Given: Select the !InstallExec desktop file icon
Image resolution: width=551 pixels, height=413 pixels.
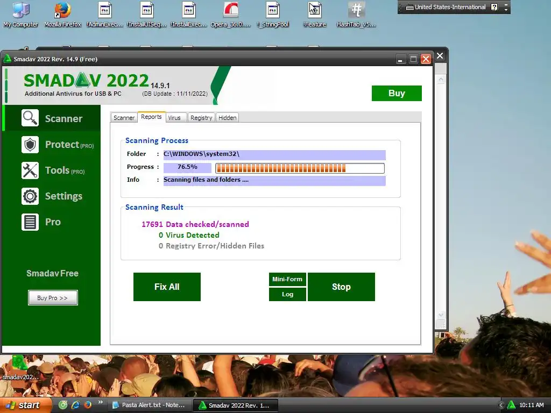Looking at the screenshot, I should pyautogui.click(x=189, y=15).
